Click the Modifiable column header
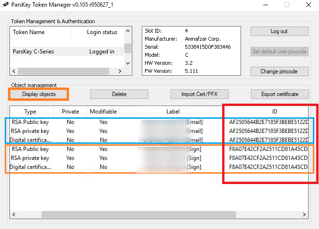This screenshot has height=229, width=319. (x=103, y=112)
